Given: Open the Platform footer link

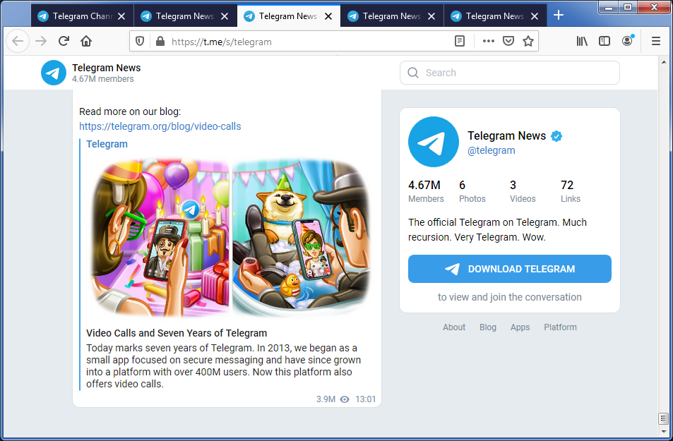Looking at the screenshot, I should pyautogui.click(x=560, y=327).
